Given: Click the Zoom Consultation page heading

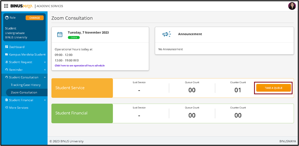Looking at the screenshot, I should [72, 18].
